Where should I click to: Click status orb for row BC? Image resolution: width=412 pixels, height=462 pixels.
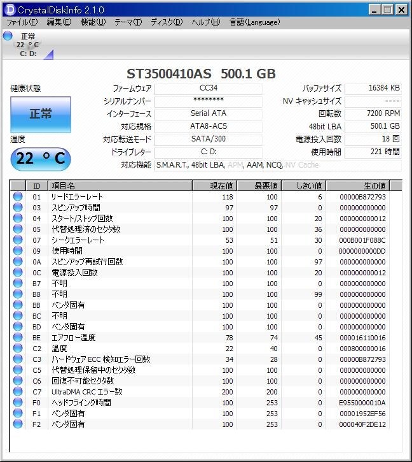[18, 315]
